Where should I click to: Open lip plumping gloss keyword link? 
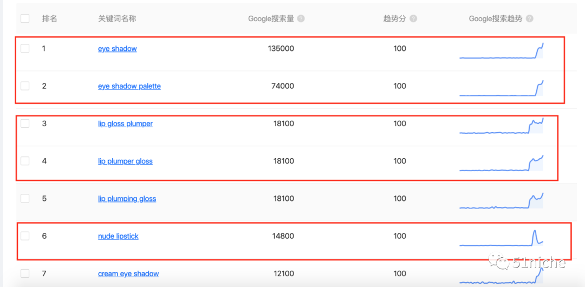coord(127,199)
